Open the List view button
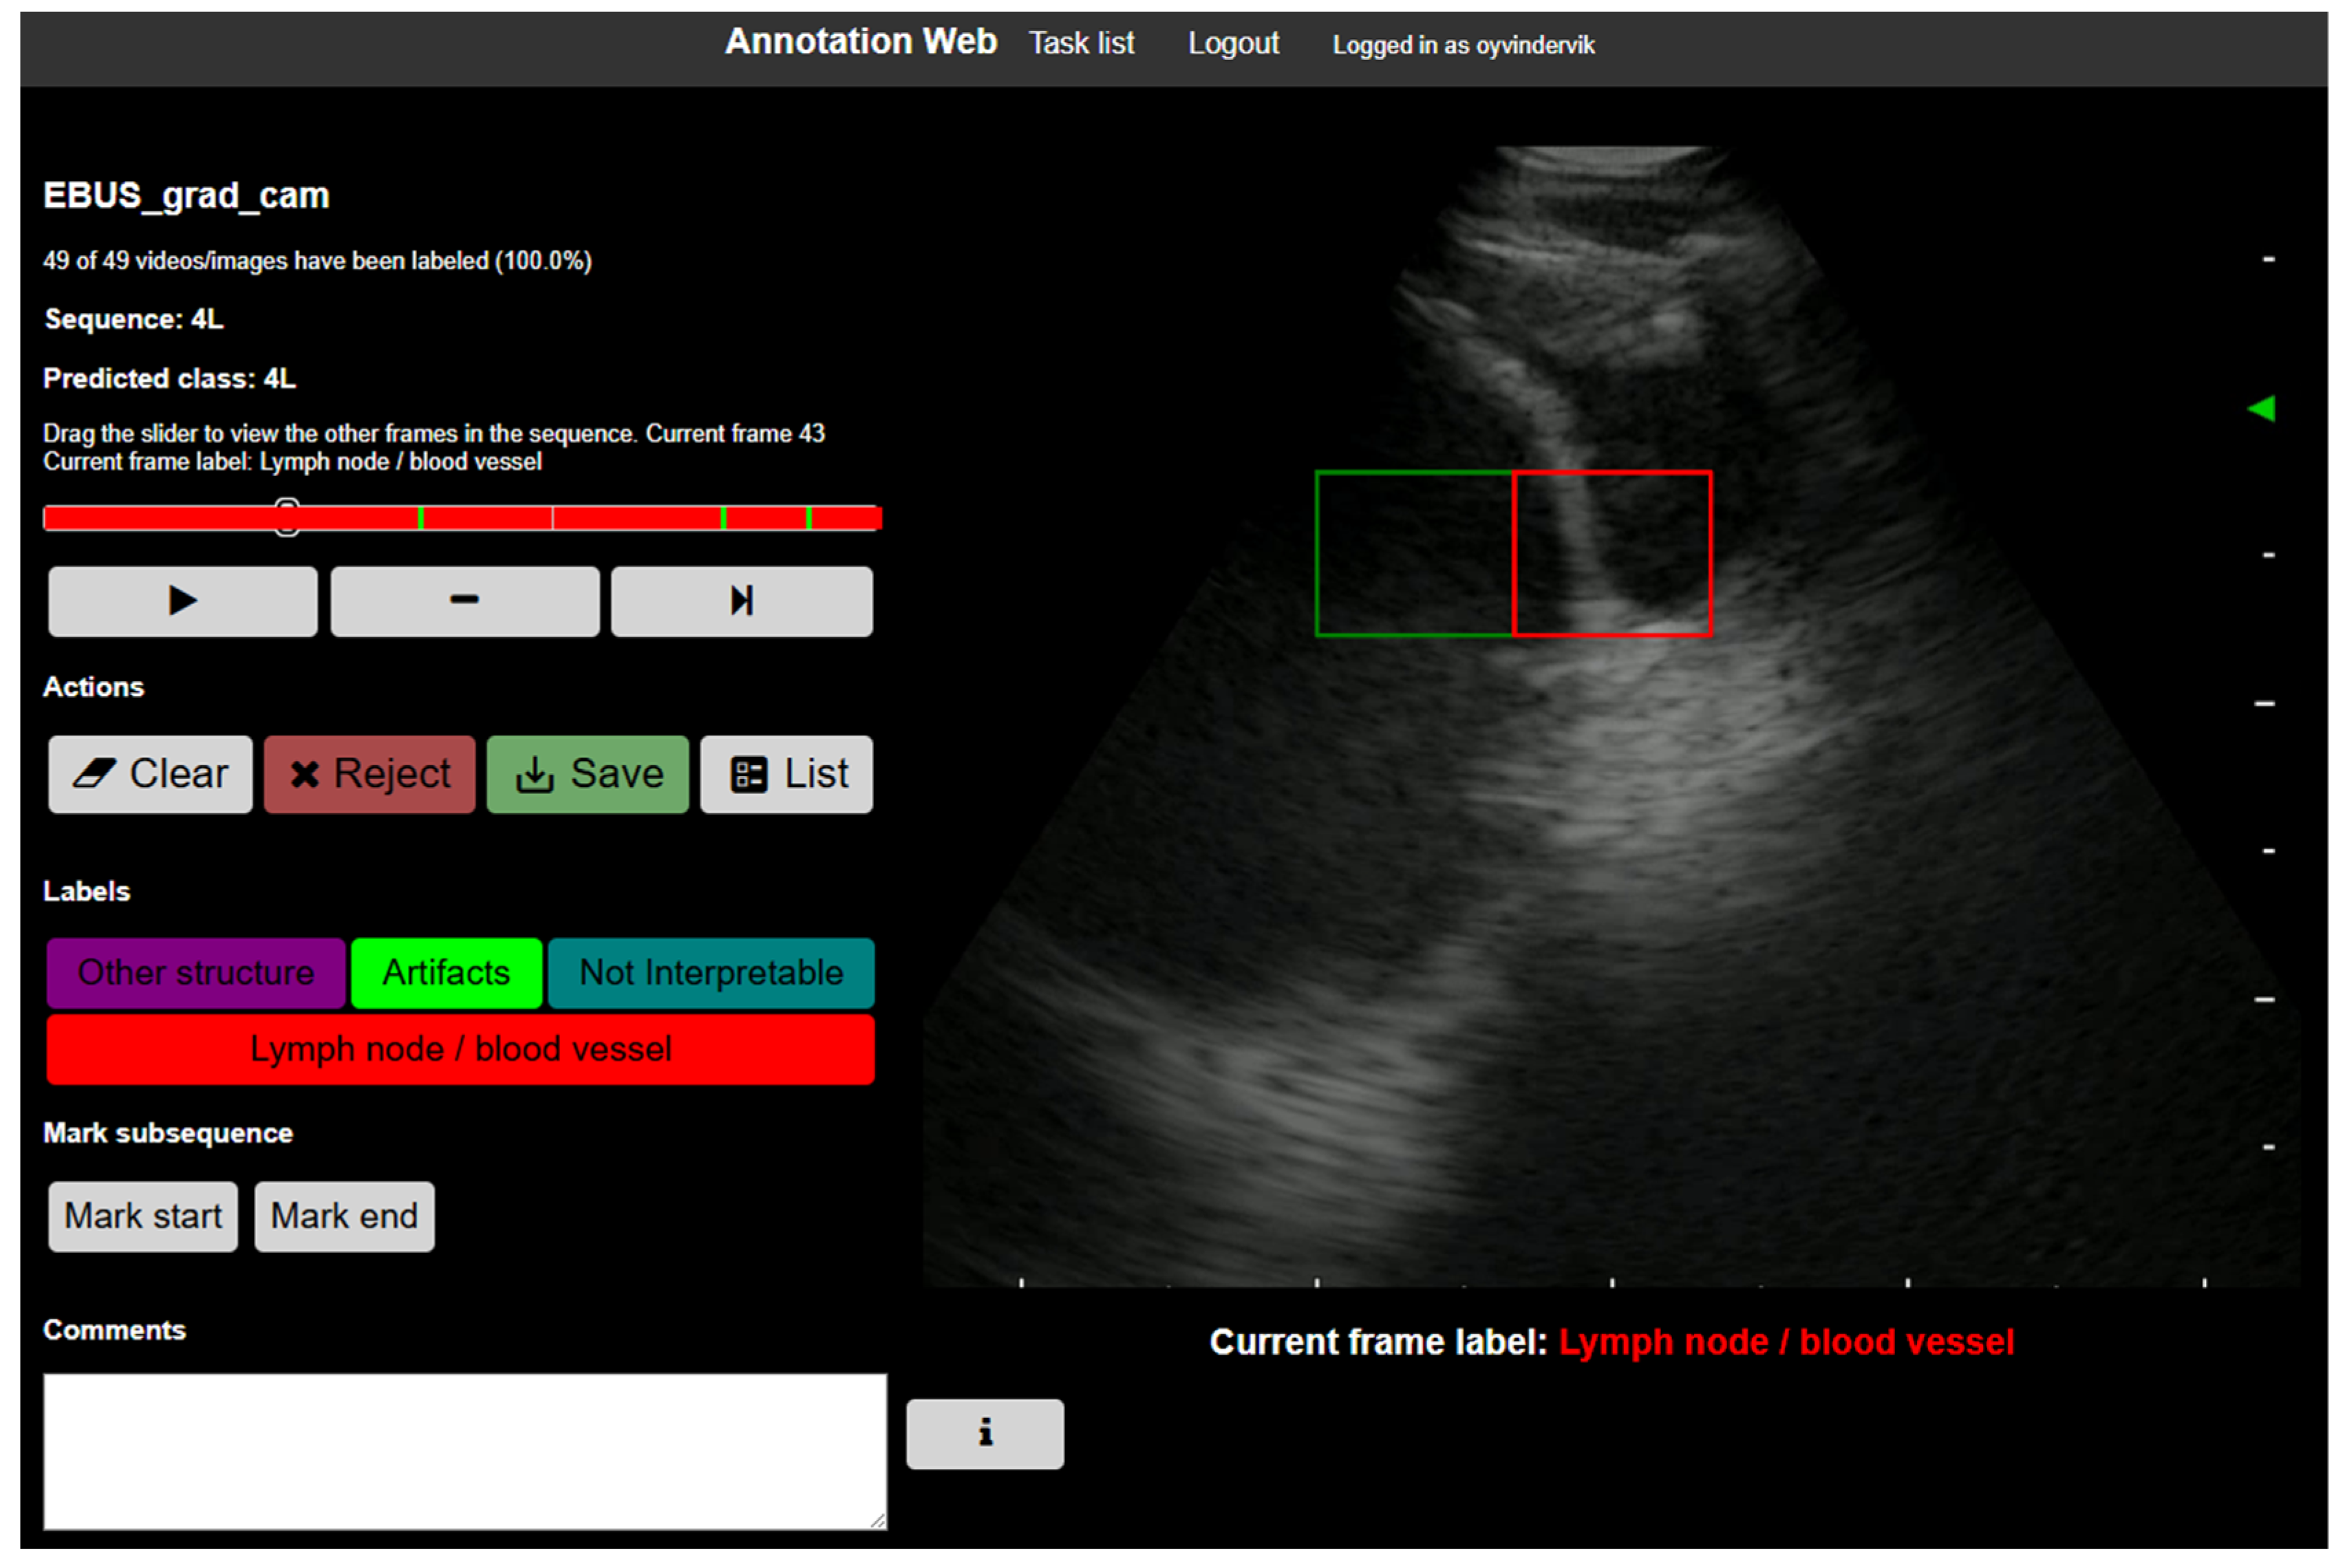Viewport: 2345px width, 1568px height. [786, 774]
